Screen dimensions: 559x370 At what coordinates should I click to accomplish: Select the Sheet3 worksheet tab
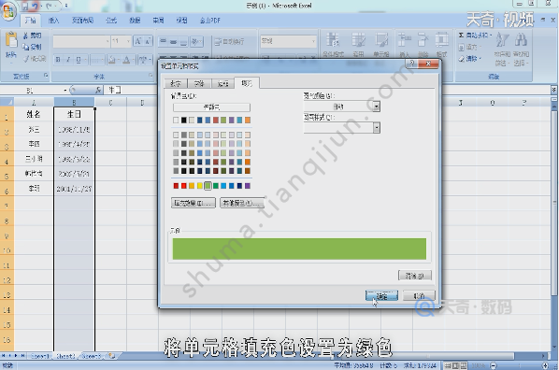click(x=92, y=356)
